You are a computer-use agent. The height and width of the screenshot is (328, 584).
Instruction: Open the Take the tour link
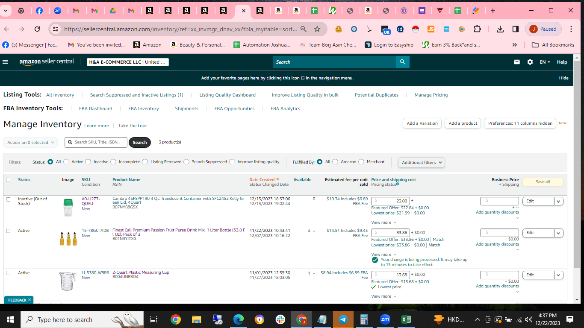(133, 126)
